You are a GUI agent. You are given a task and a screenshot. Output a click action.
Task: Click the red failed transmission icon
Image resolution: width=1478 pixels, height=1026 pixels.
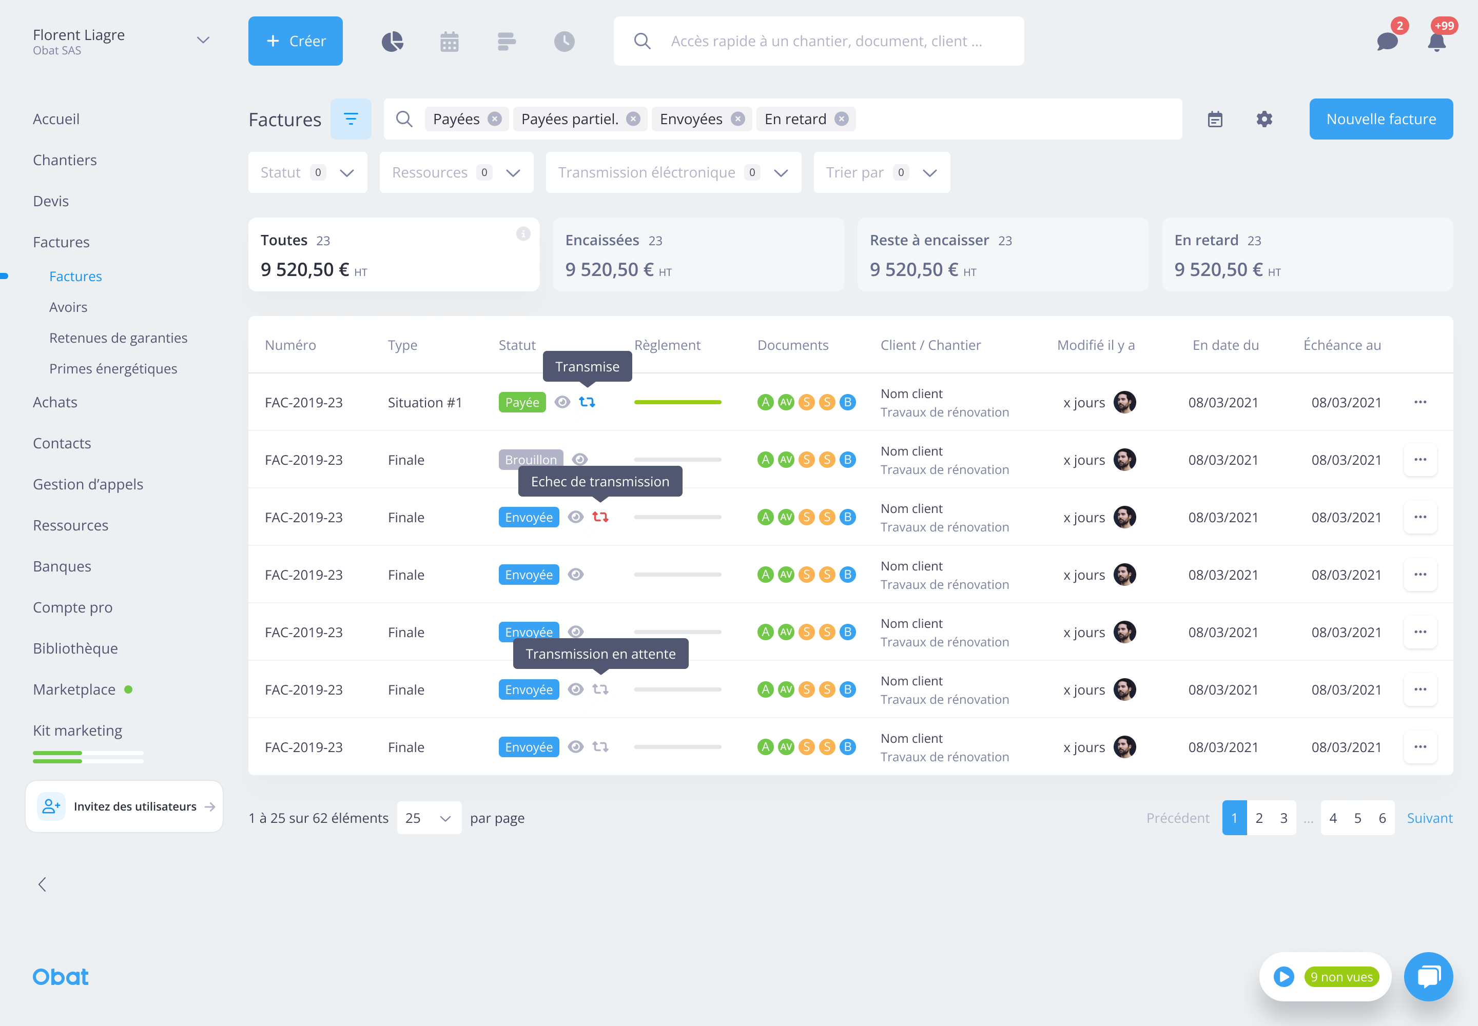[600, 517]
